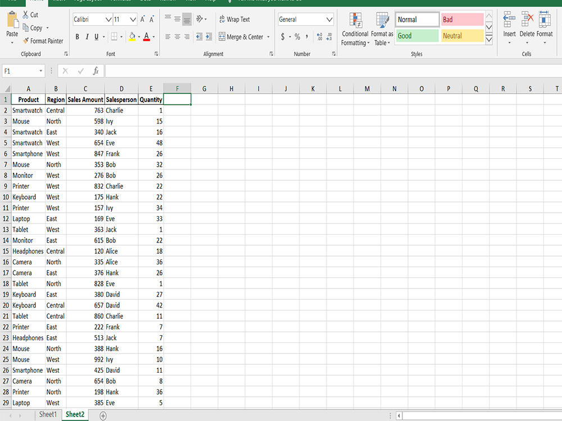Select the Sheet2 tab
This screenshot has width=562, height=421.
[x=75, y=415]
